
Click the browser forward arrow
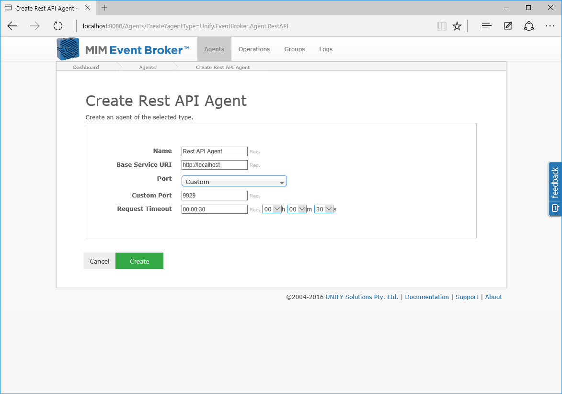coord(35,26)
